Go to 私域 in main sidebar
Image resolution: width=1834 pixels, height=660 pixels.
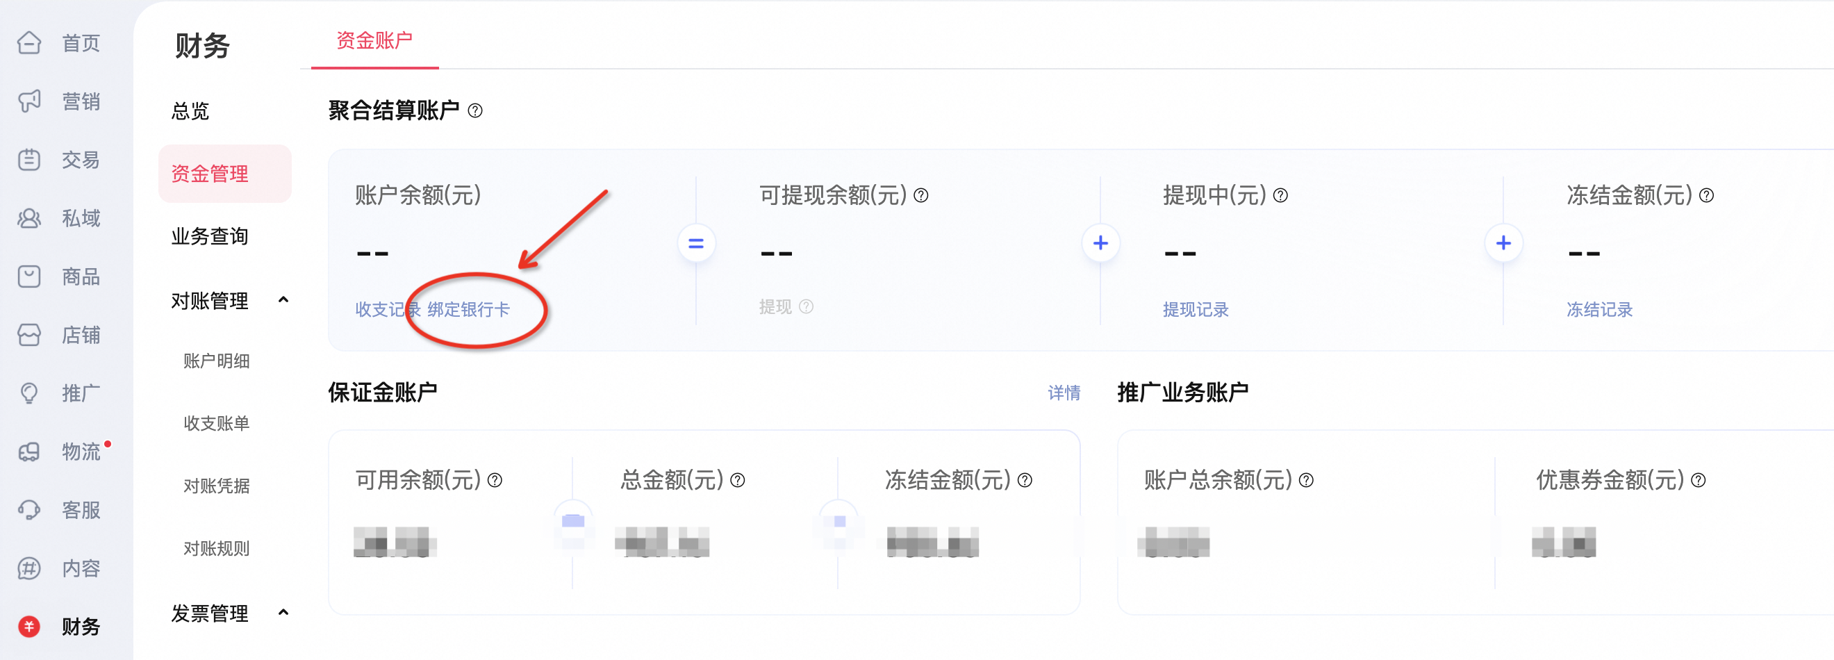81,219
